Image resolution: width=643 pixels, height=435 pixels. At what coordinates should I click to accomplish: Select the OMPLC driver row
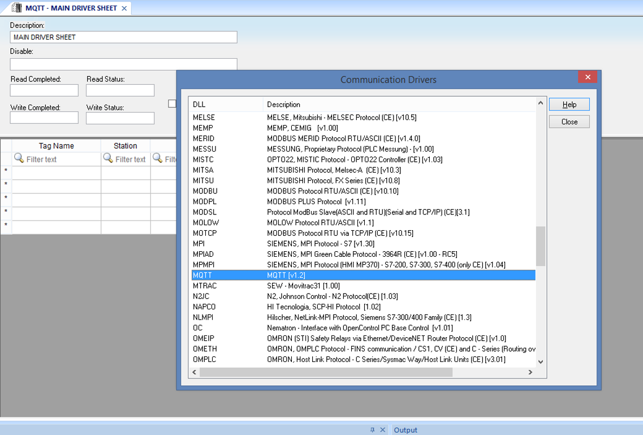click(x=363, y=360)
